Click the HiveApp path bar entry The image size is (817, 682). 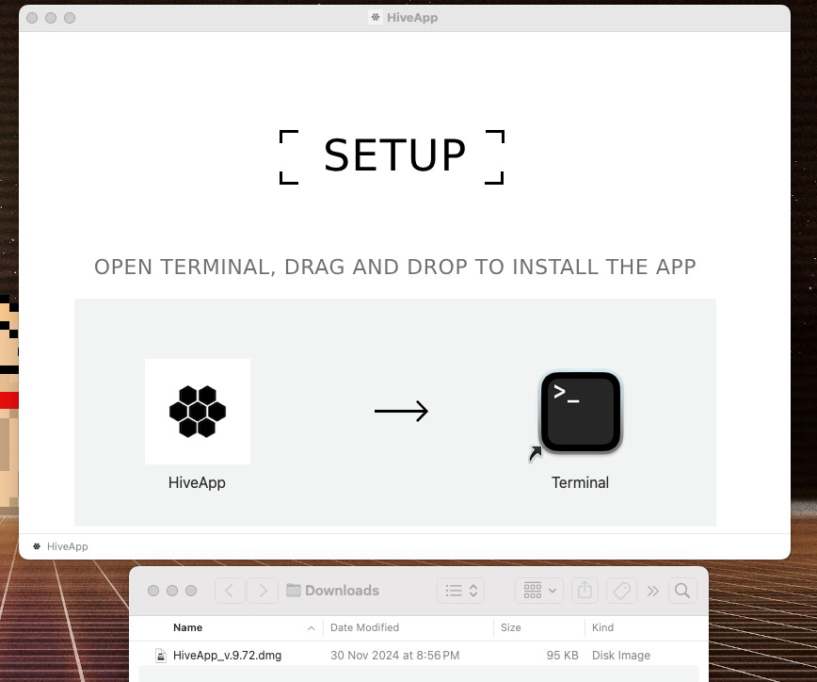[60, 546]
